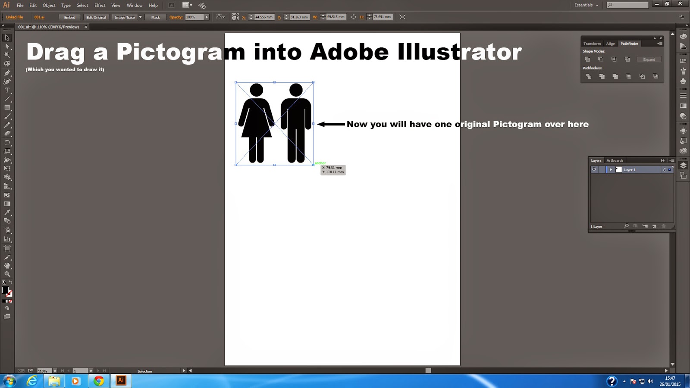This screenshot has height=388, width=690.
Task: Open the artboard navigation dropdown
Action: [x=91, y=371]
